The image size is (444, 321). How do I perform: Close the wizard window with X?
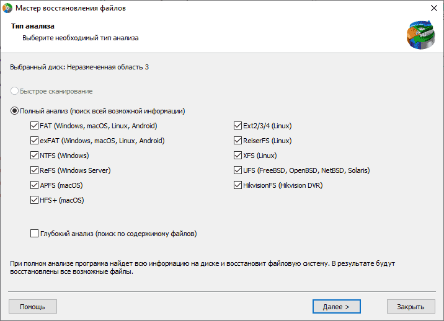[434, 8]
